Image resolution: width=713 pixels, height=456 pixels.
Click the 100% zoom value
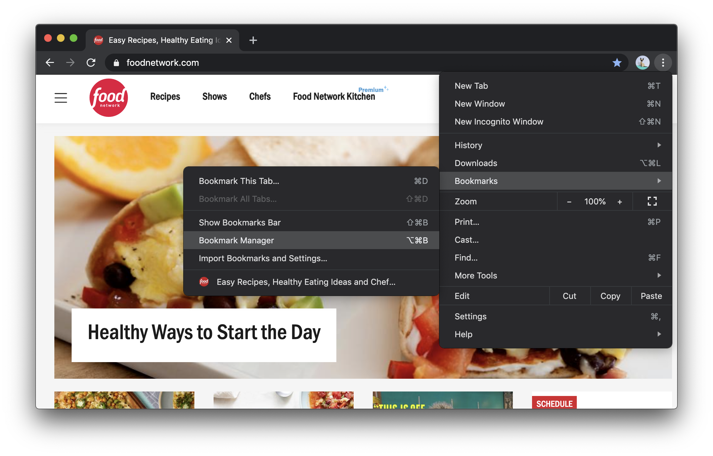point(595,201)
